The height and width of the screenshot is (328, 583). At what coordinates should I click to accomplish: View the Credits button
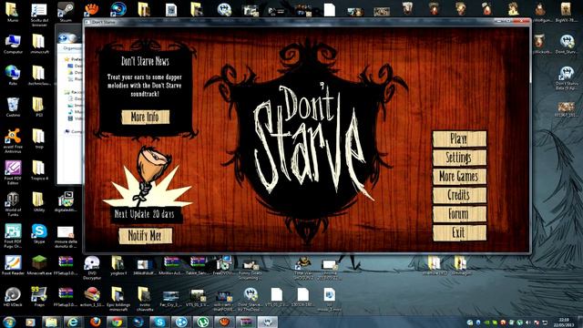459,195
